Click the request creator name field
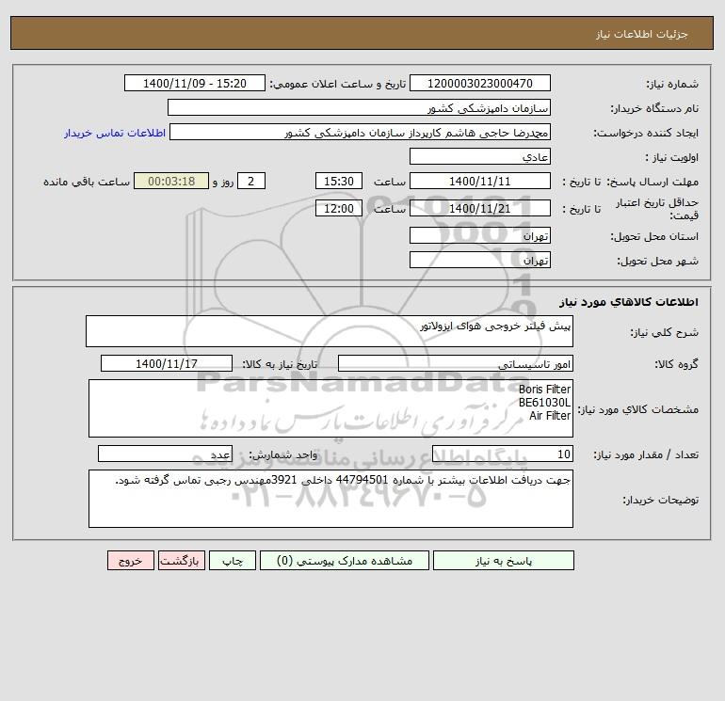Viewport: 725px width, 701px height. pos(360,132)
